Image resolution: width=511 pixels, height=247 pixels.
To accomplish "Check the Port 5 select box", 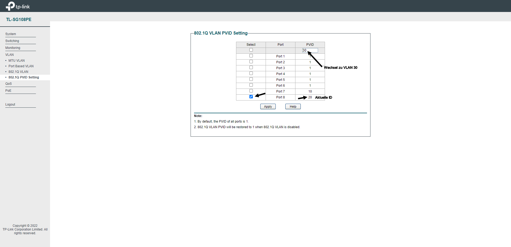I will pyautogui.click(x=251, y=79).
